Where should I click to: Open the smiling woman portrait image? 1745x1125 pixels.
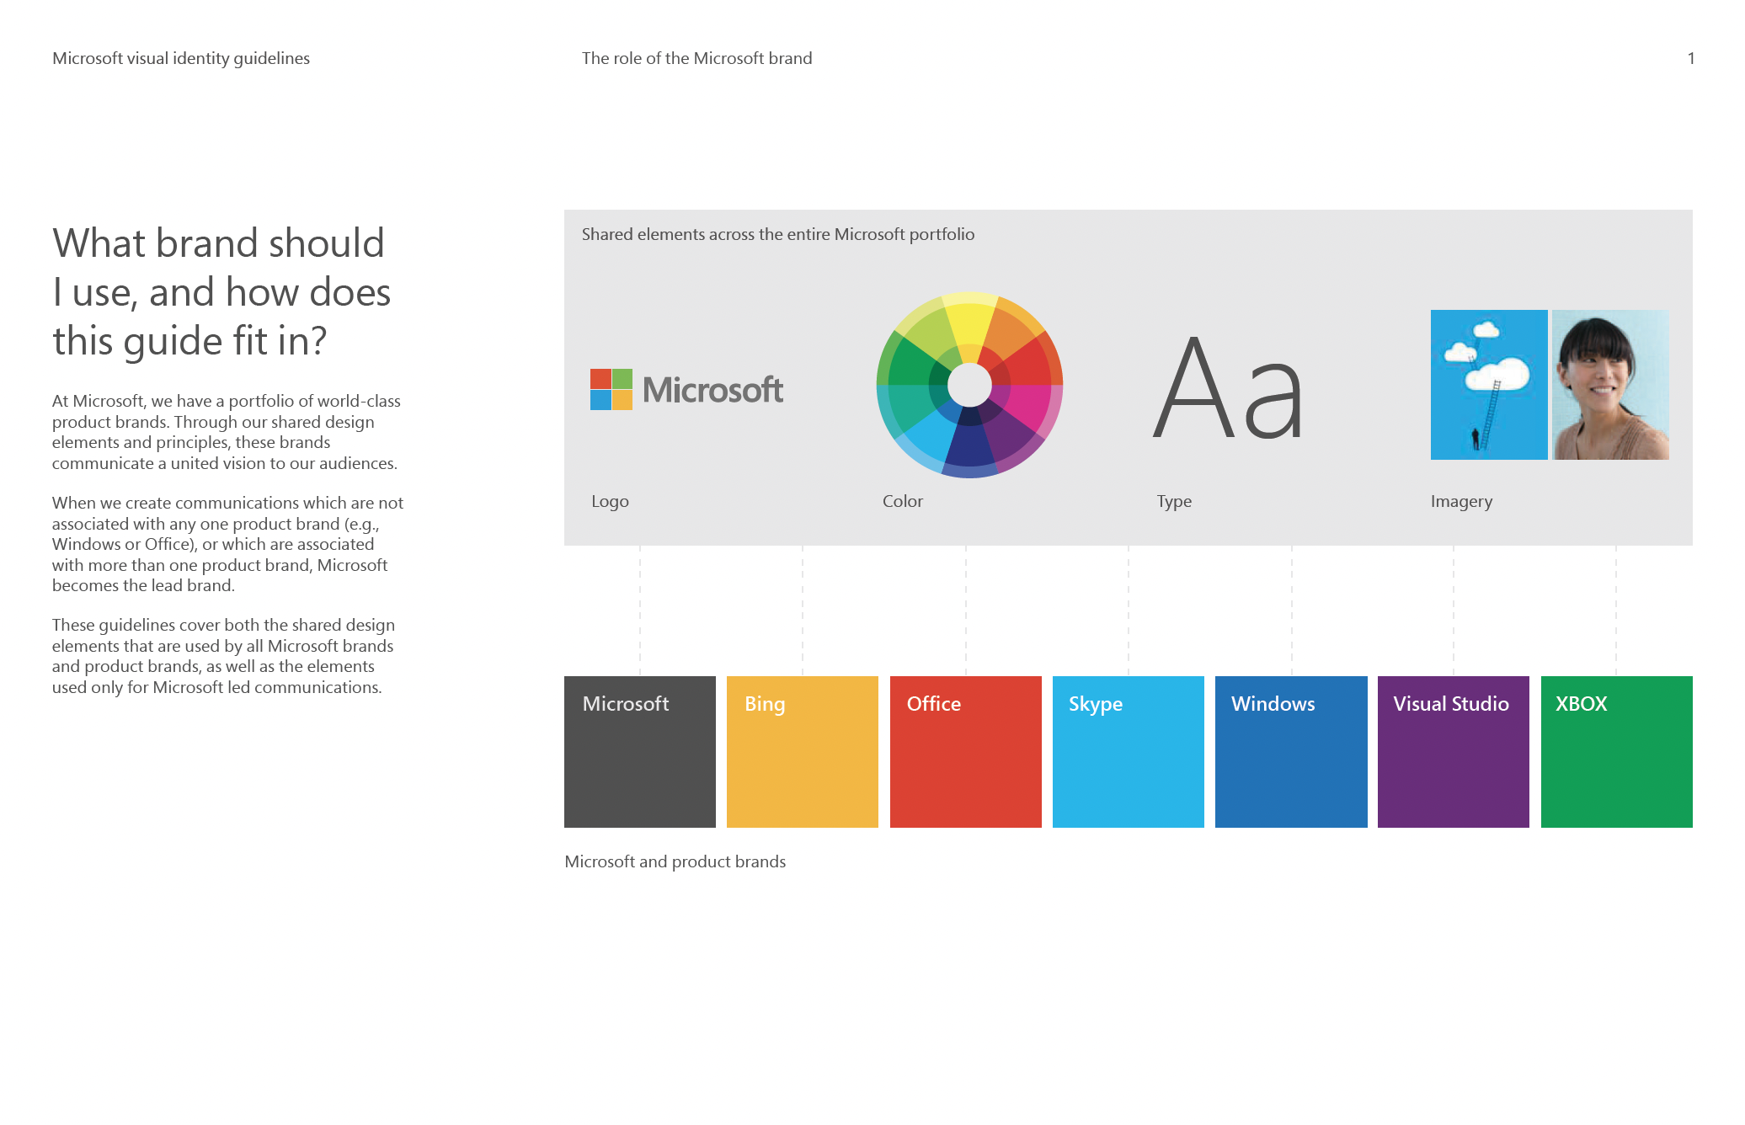click(1610, 385)
